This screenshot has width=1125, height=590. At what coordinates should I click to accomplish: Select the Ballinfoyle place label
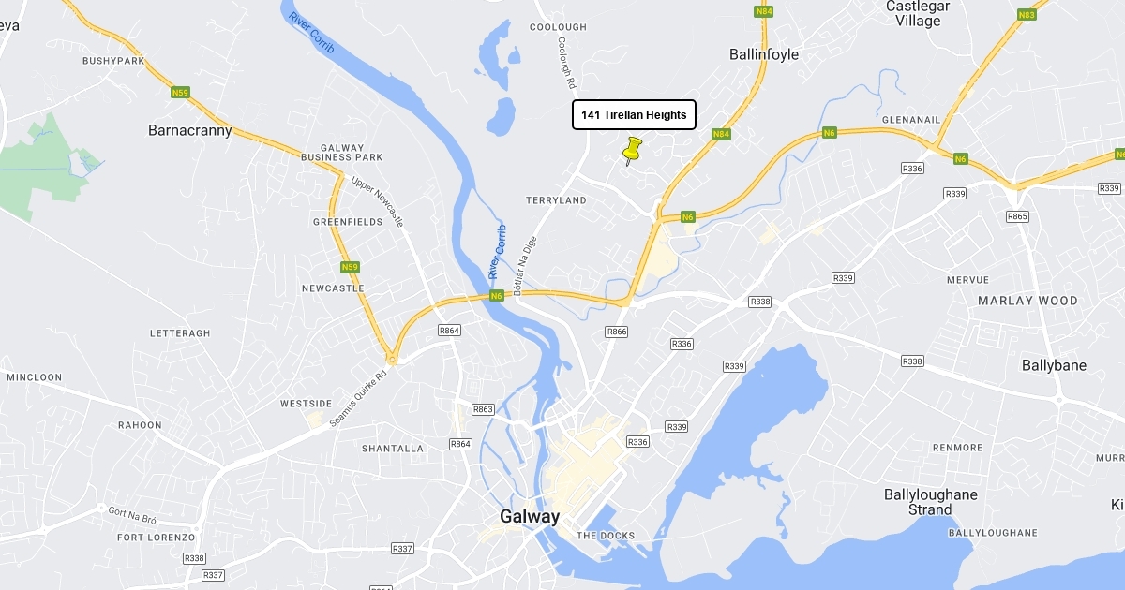[x=764, y=54]
